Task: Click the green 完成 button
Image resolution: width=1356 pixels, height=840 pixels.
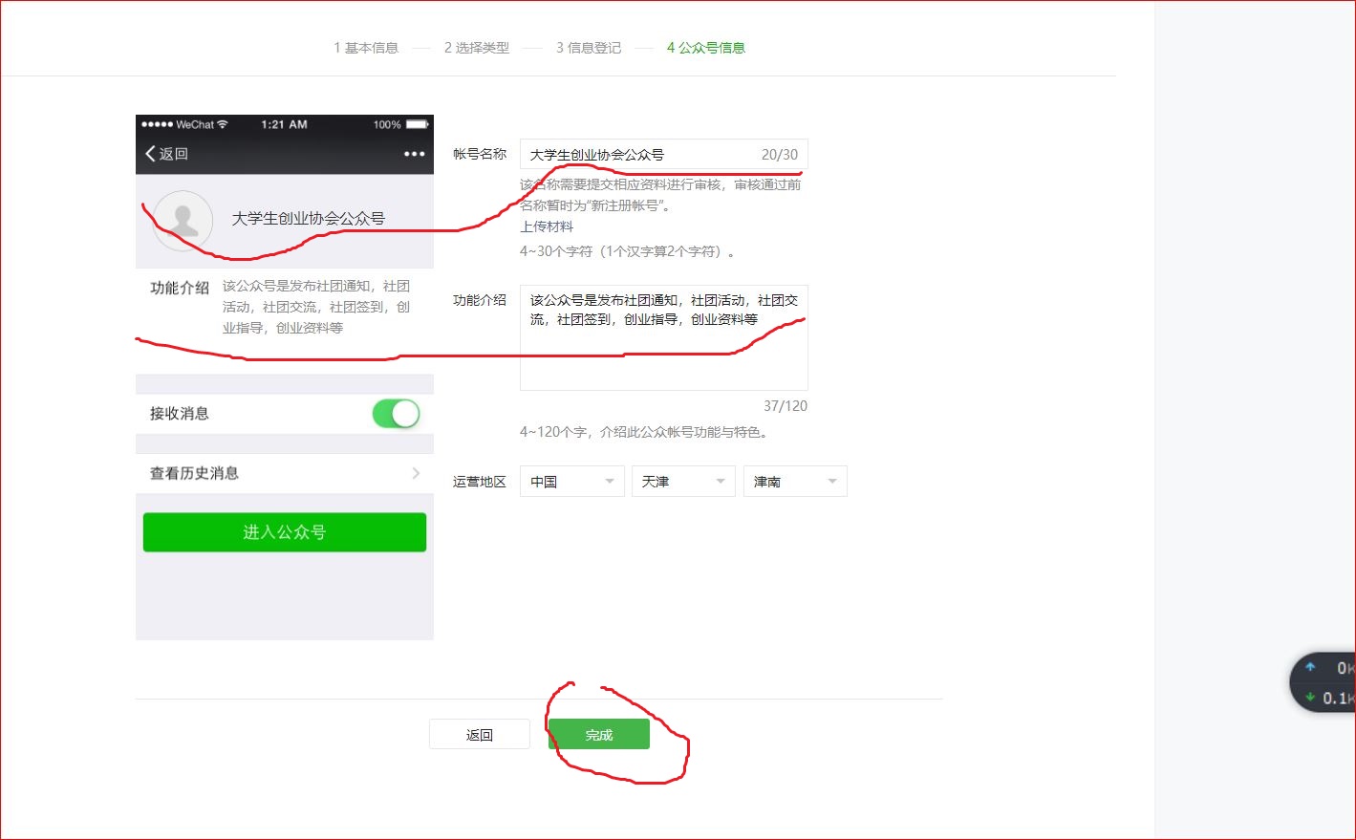Action: click(599, 735)
